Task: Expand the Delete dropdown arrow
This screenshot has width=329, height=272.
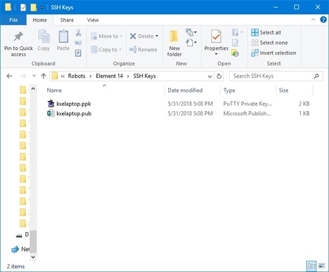Action: [x=157, y=36]
